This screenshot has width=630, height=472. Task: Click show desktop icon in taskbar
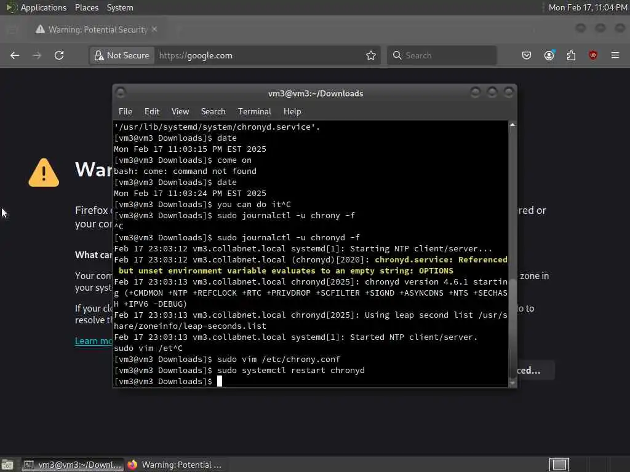[x=7, y=465]
